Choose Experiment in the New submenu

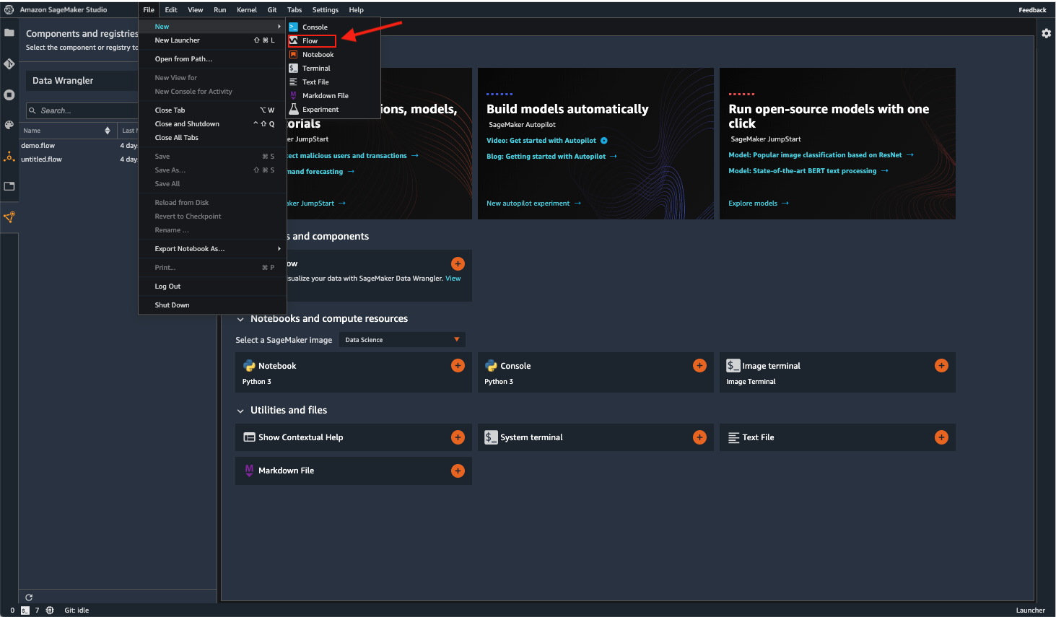320,110
